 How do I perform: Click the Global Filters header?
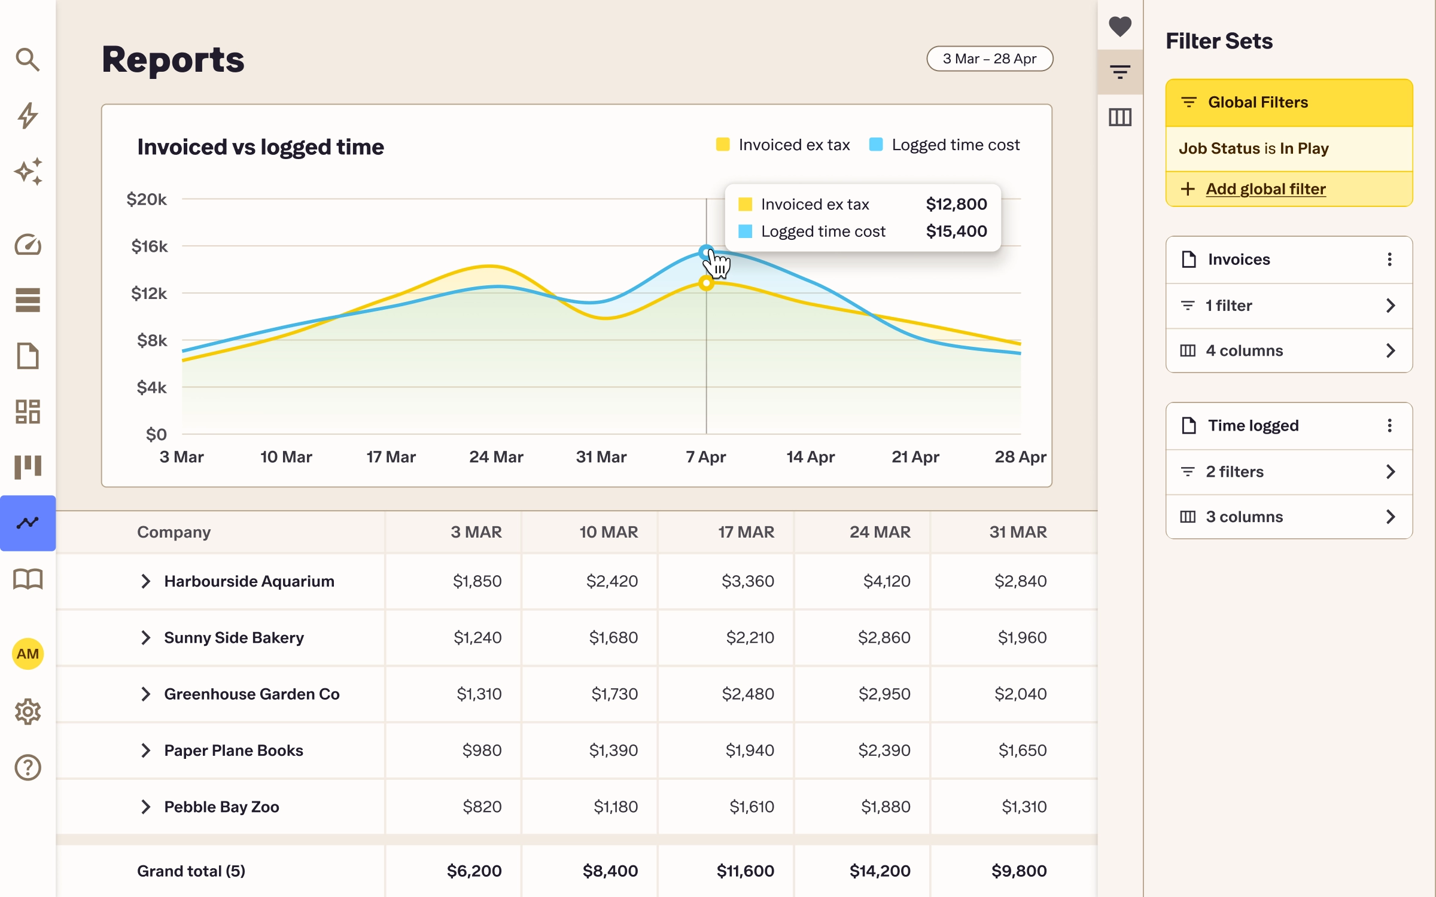pyautogui.click(x=1289, y=102)
